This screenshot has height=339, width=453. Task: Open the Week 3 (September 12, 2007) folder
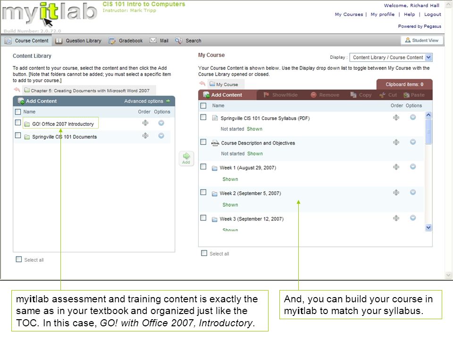252,219
